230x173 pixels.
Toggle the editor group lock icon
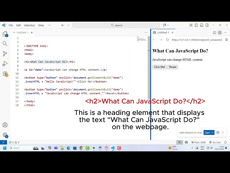(220, 32)
